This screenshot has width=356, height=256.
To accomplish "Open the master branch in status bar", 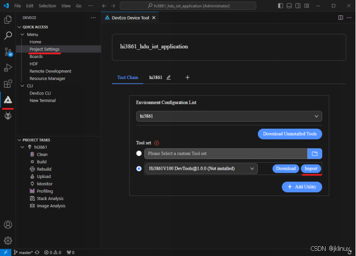I will 23,252.
